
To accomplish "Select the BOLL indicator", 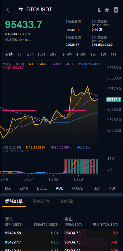I will (42, 188).
